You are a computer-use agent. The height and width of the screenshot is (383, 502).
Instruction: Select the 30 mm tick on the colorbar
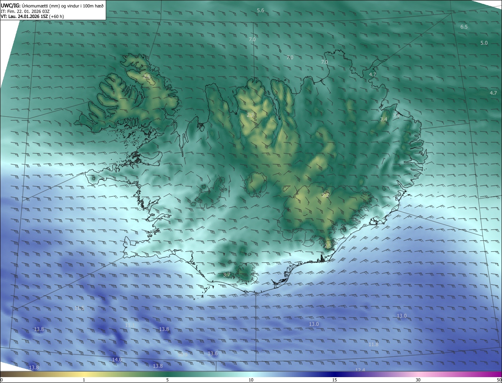[x=418, y=380]
